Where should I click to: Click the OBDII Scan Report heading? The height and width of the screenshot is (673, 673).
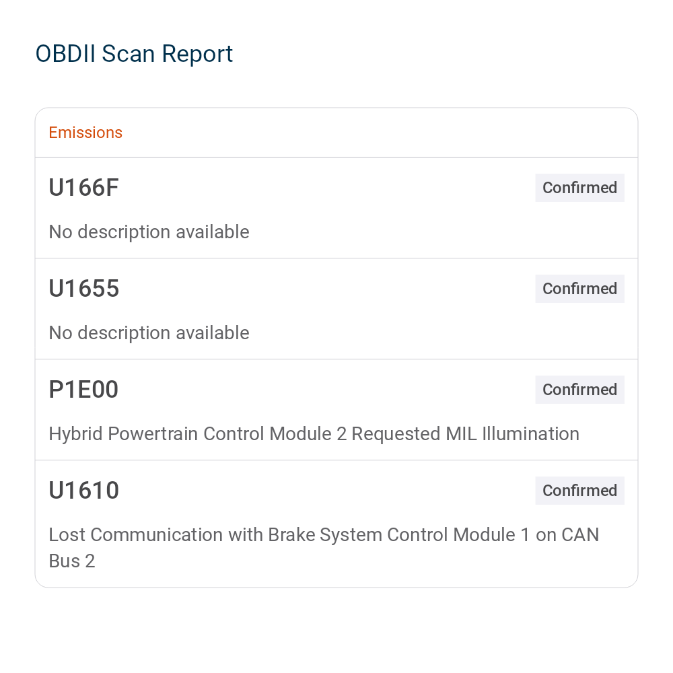coord(134,54)
